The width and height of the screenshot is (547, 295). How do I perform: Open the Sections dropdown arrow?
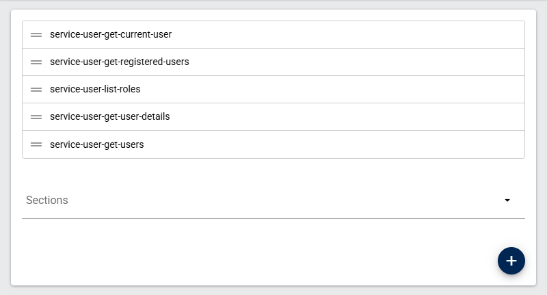tap(507, 201)
